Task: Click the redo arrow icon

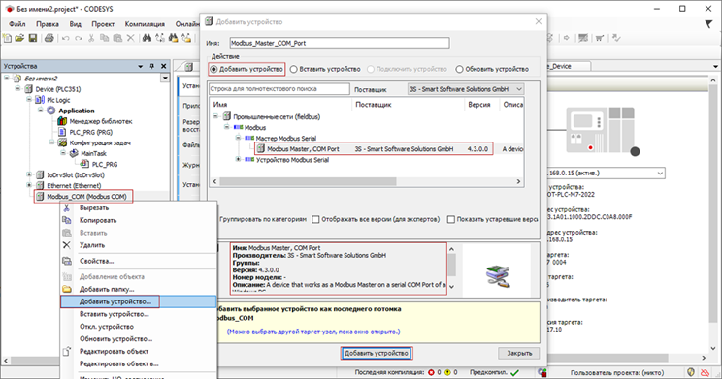Action: point(79,38)
